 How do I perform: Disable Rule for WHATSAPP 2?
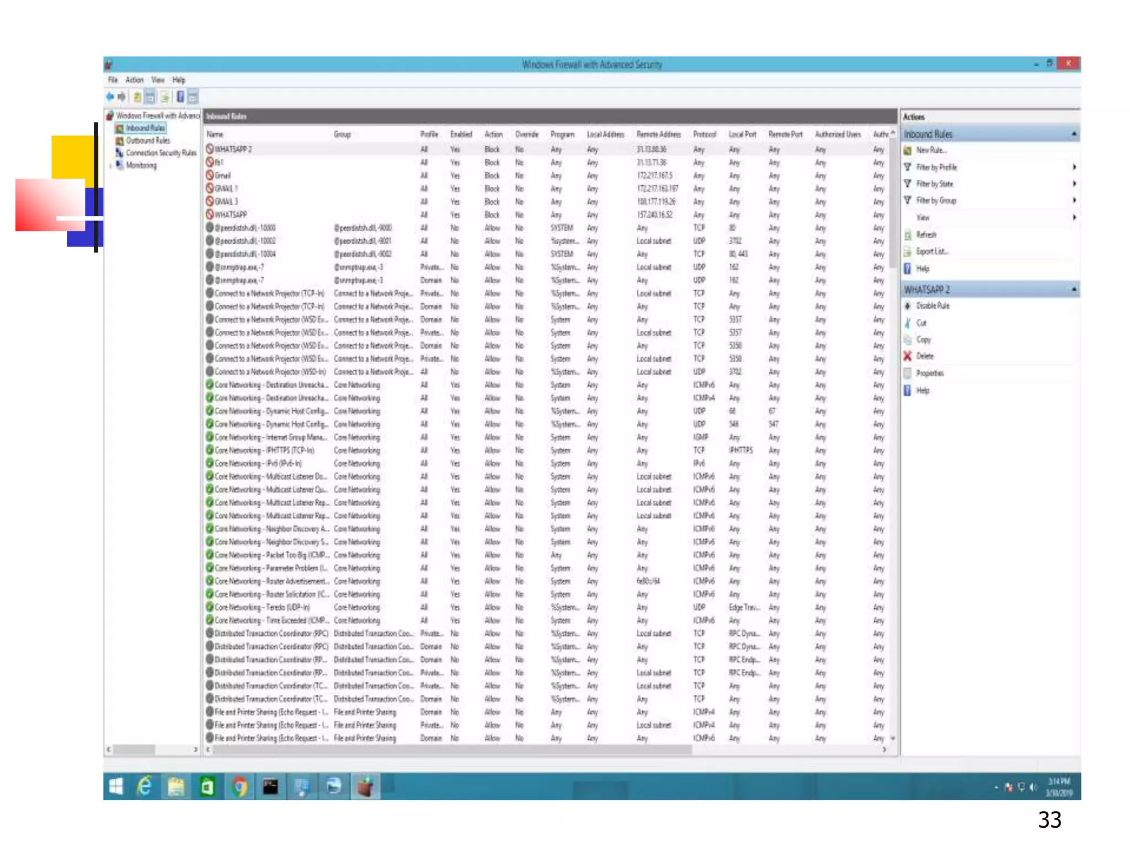point(932,305)
